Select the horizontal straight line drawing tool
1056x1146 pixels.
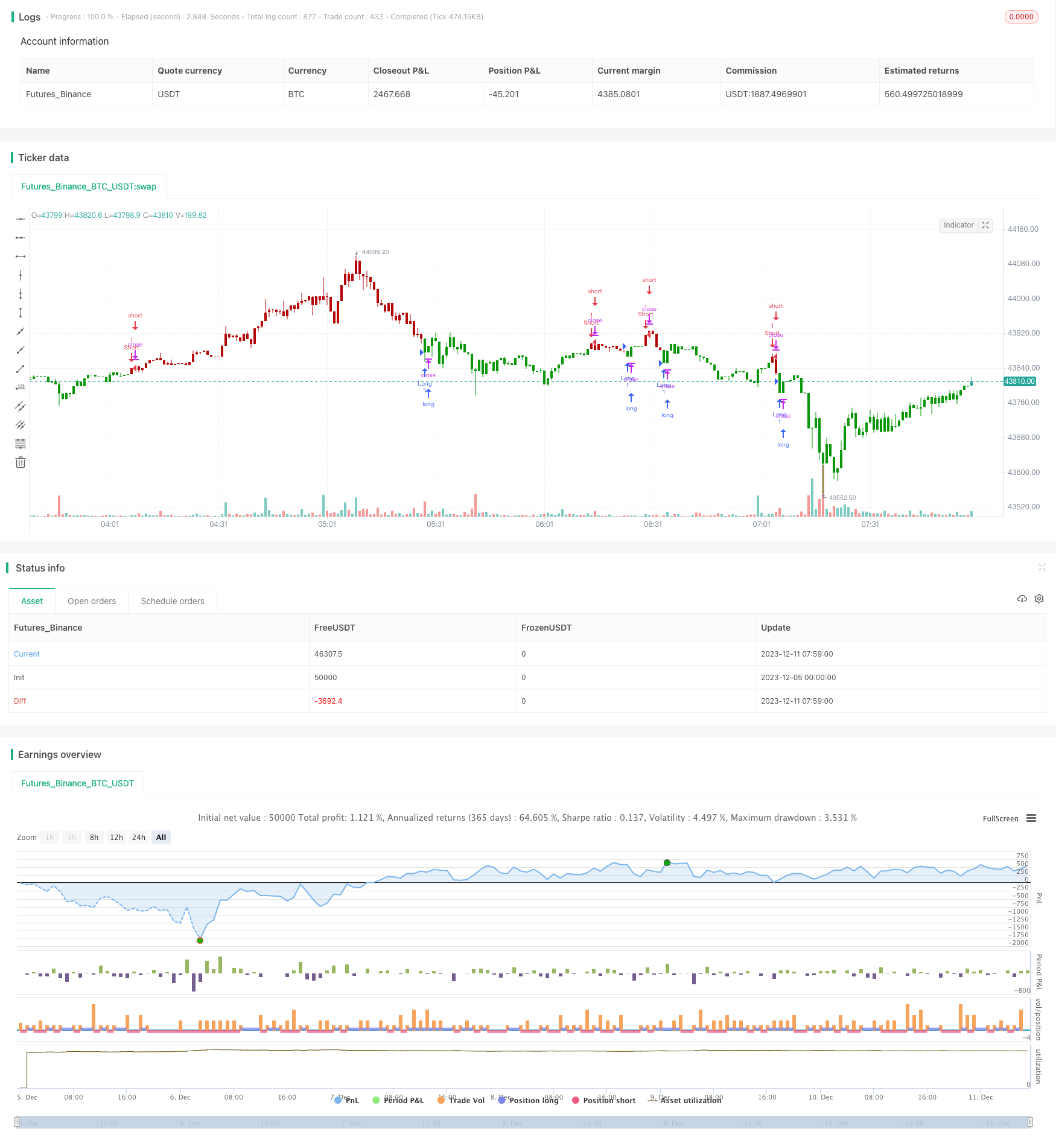pos(21,219)
